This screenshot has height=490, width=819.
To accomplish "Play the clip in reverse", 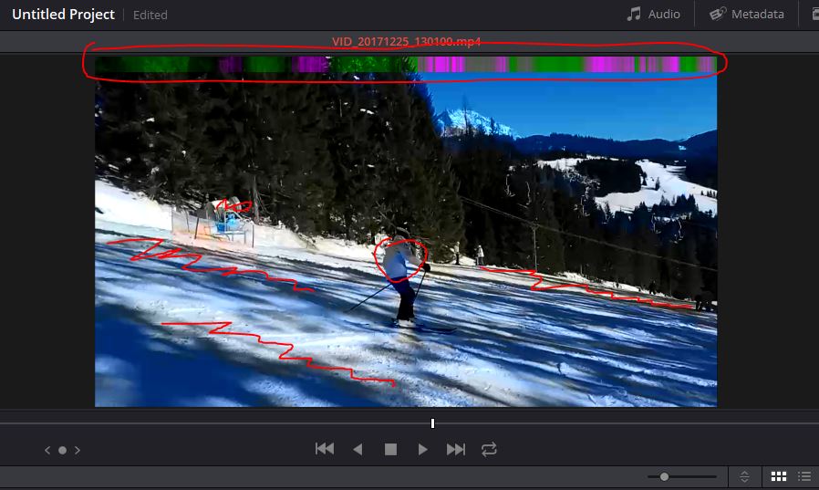I will pos(358,449).
